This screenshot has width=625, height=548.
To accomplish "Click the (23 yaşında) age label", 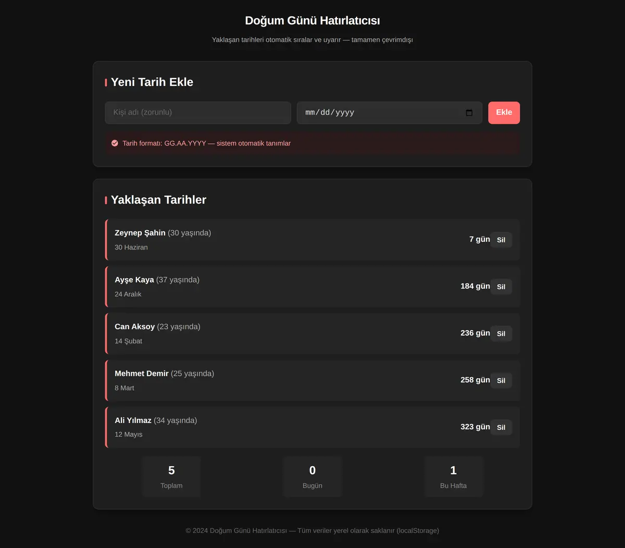I will [x=179, y=327].
